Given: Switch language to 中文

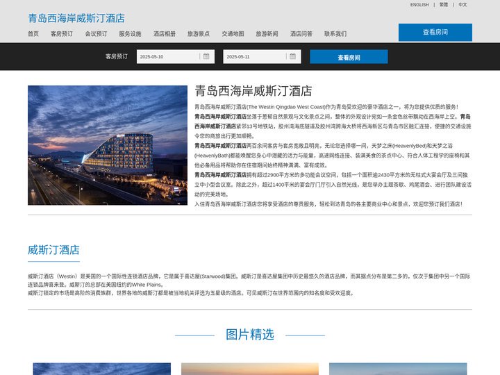Looking at the screenshot, I should click(462, 4).
